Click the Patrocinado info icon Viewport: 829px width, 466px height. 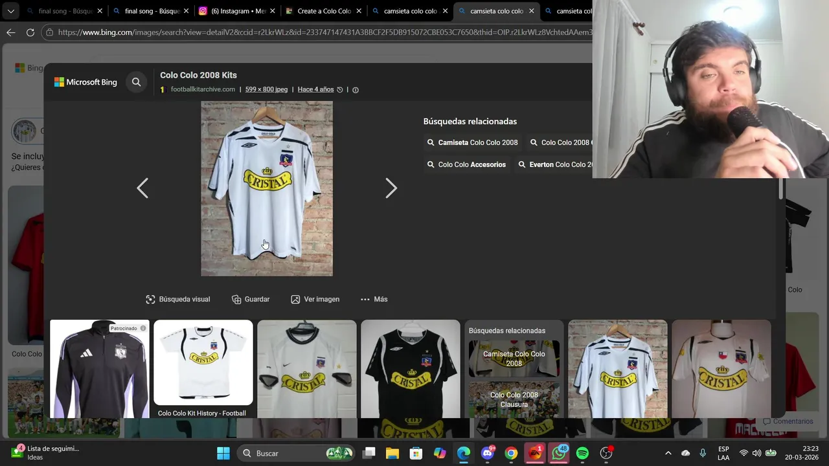[x=143, y=328]
